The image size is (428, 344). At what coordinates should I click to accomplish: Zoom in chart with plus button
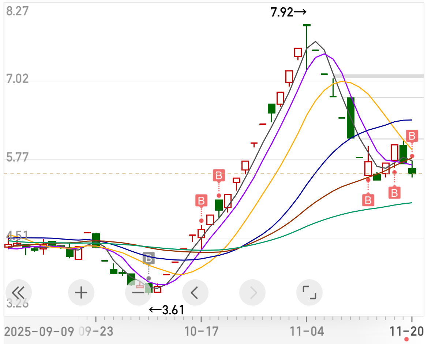tap(81, 292)
